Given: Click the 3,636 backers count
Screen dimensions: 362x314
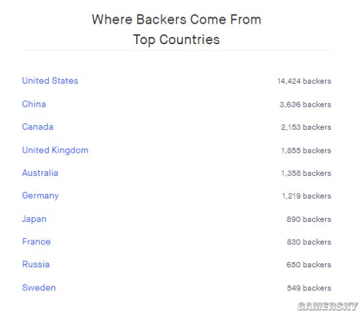Looking at the screenshot, I should (x=305, y=105).
